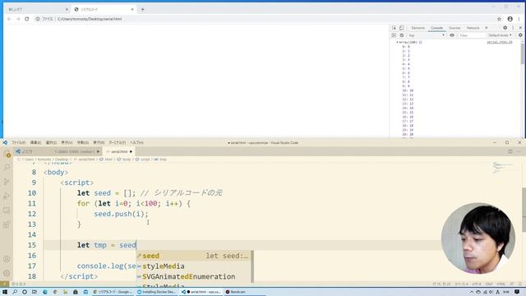526x296 pixels.
Task: Open the serial.html source link in console
Action: 500,42
